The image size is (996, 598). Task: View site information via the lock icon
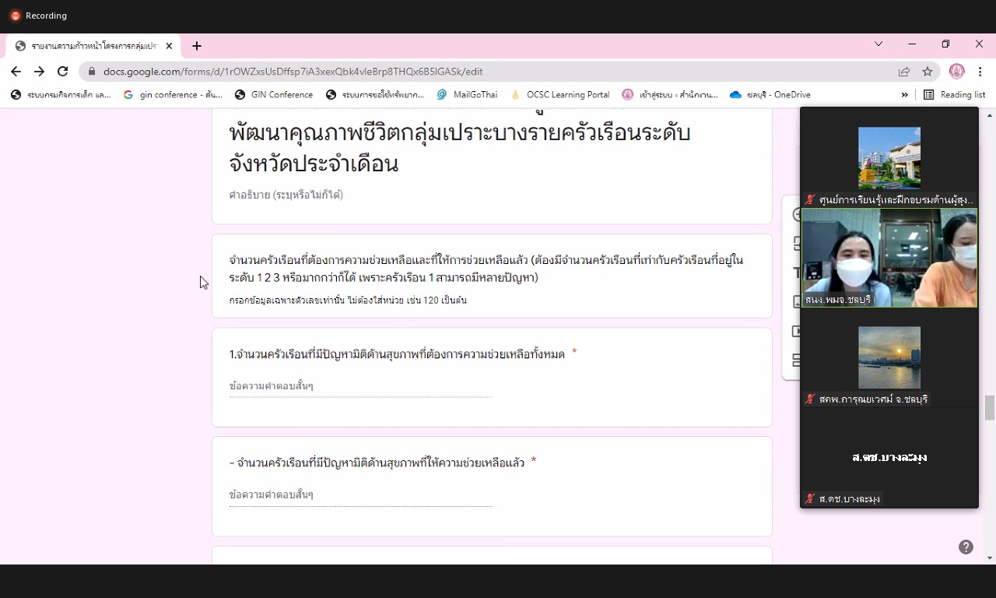tap(92, 72)
